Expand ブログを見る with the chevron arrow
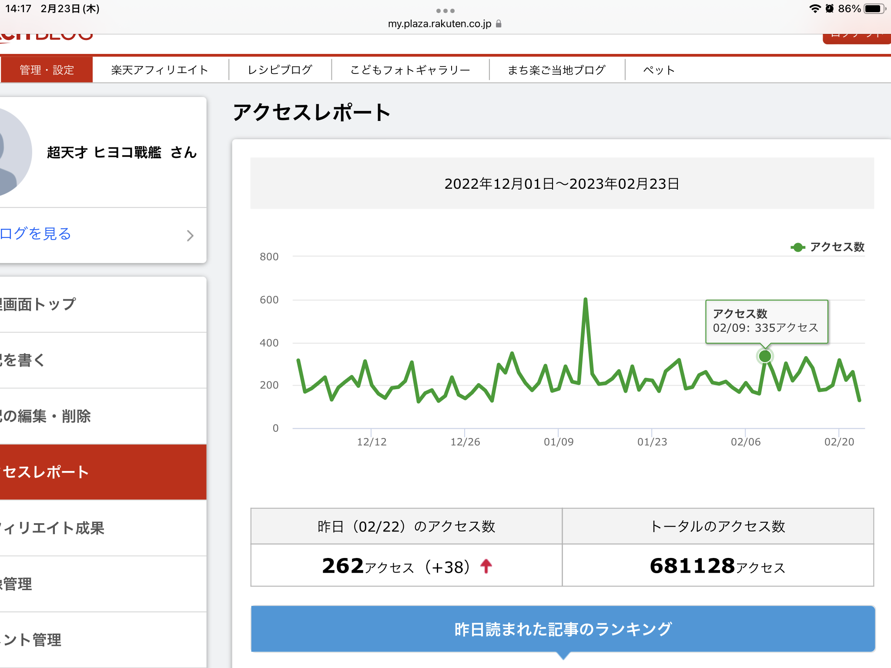The width and height of the screenshot is (891, 668). click(x=190, y=235)
